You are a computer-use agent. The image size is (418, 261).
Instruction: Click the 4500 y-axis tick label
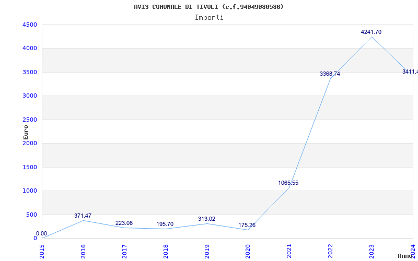click(30, 25)
